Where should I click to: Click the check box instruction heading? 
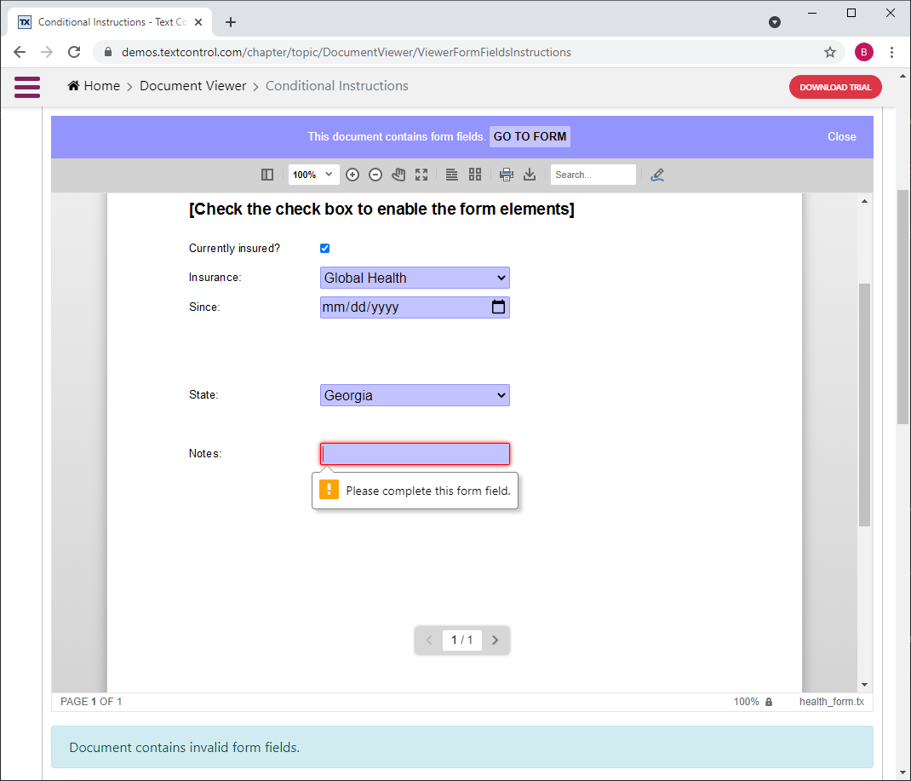tap(381, 210)
